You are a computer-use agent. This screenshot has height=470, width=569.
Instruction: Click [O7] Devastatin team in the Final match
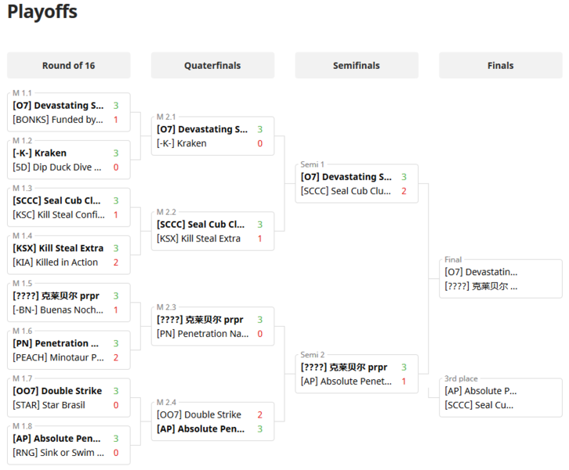[481, 272]
